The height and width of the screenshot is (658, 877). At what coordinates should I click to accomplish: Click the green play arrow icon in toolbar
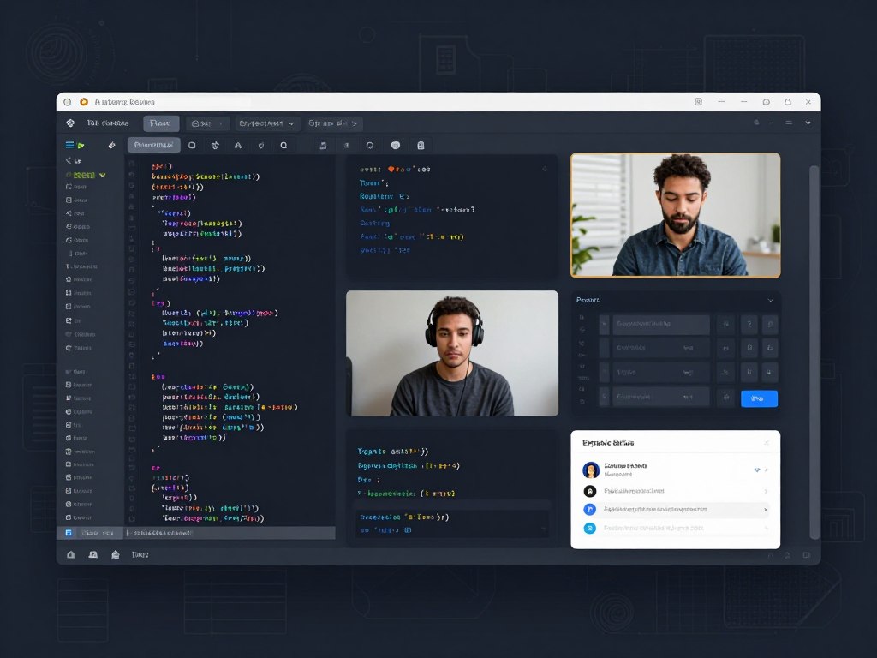[x=81, y=146]
